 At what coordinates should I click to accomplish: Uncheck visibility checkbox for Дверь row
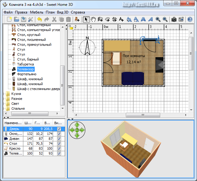click(x=59, y=129)
